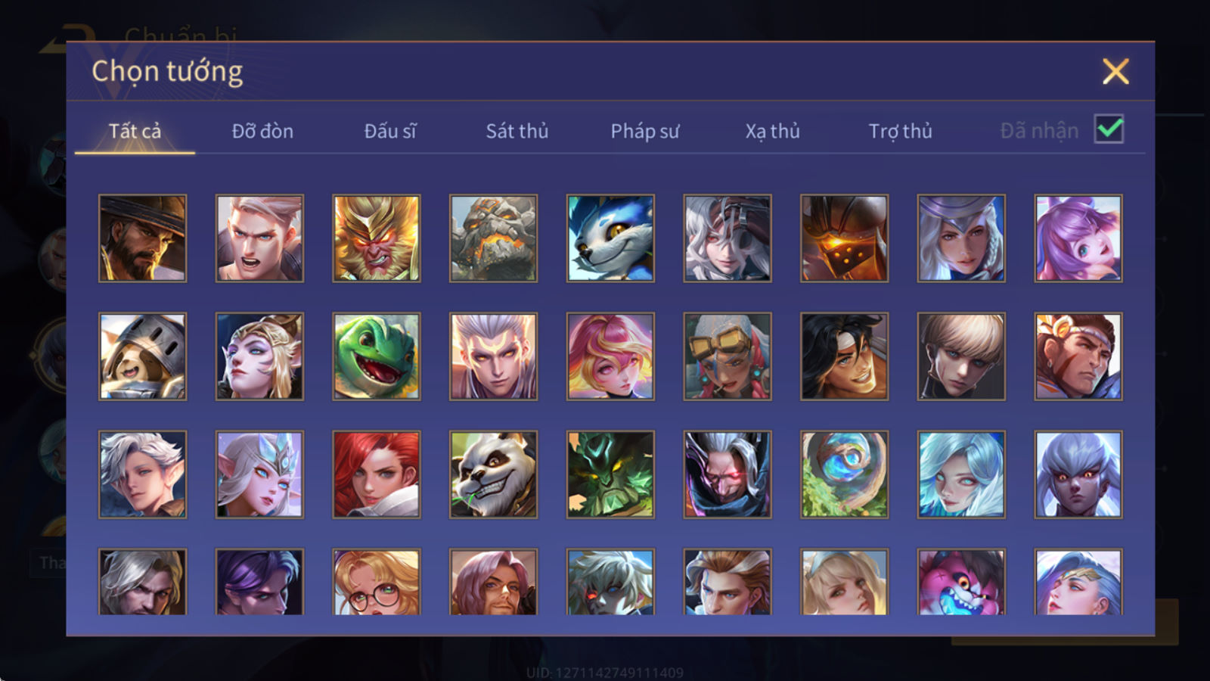Switch to the Trợ thủ tab
1210x681 pixels.
click(x=900, y=131)
